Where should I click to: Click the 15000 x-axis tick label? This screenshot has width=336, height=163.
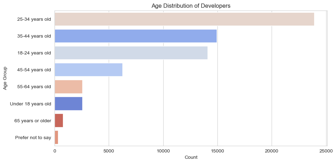click(217, 151)
